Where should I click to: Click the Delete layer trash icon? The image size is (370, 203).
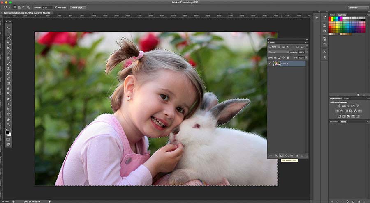302,155
